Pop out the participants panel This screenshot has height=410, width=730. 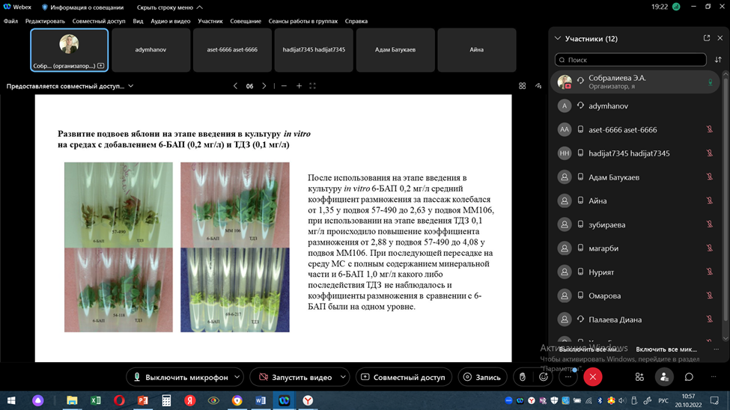pos(707,38)
